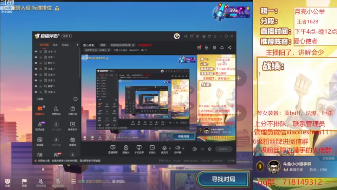
Task: Open the shirt skin icon in outer title bar
Action: point(209,36)
